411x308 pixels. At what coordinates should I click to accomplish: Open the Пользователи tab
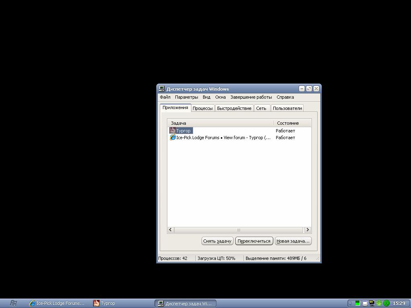coord(287,108)
